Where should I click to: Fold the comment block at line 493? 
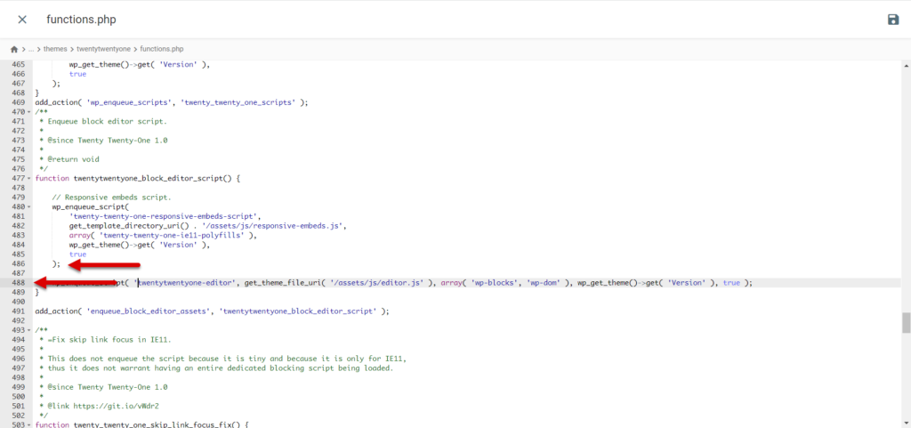tap(29, 330)
